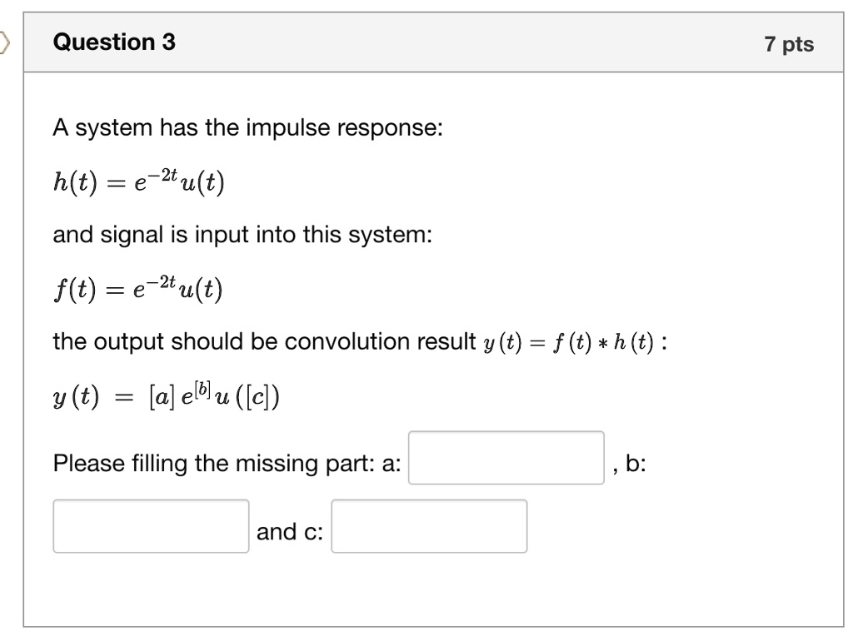Click the text 'and signal is input into this system:'
Screen dimensions: 853x636
click(242, 235)
